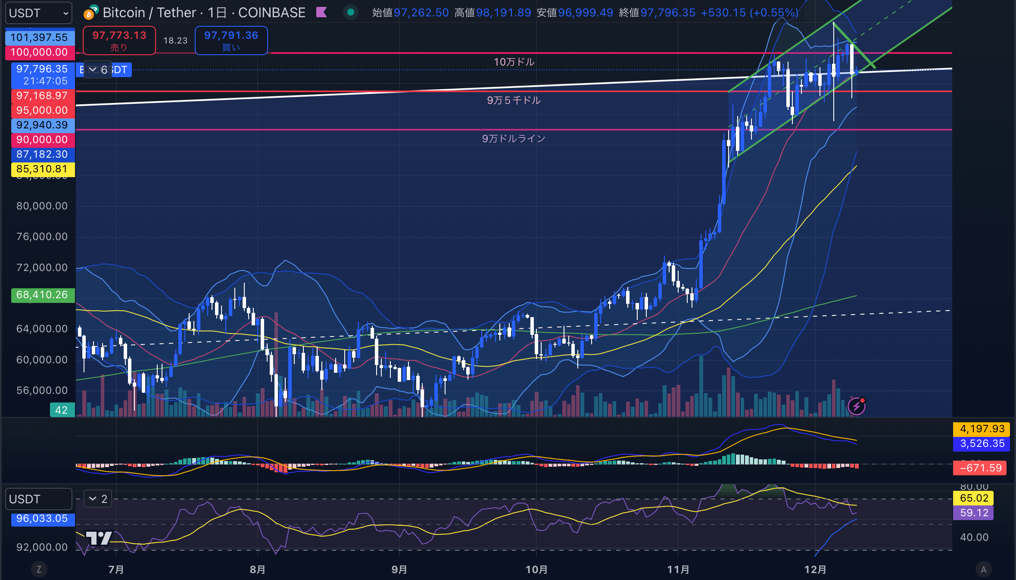Click the green market status dot
The image size is (1016, 580).
click(x=351, y=12)
